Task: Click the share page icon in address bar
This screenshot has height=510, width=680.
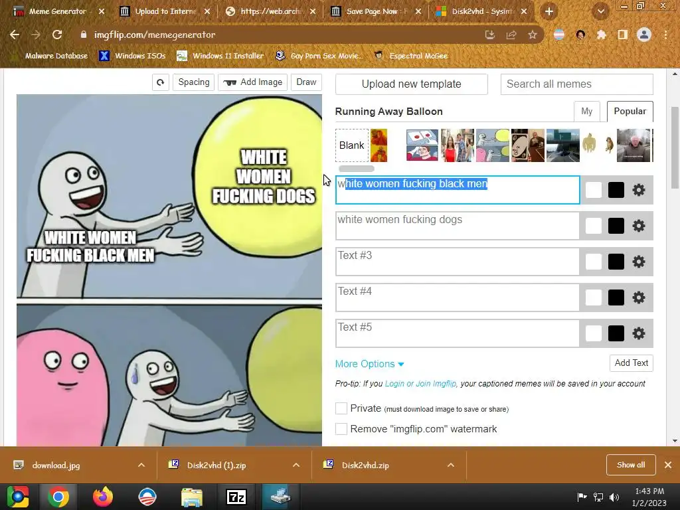Action: [x=511, y=35]
